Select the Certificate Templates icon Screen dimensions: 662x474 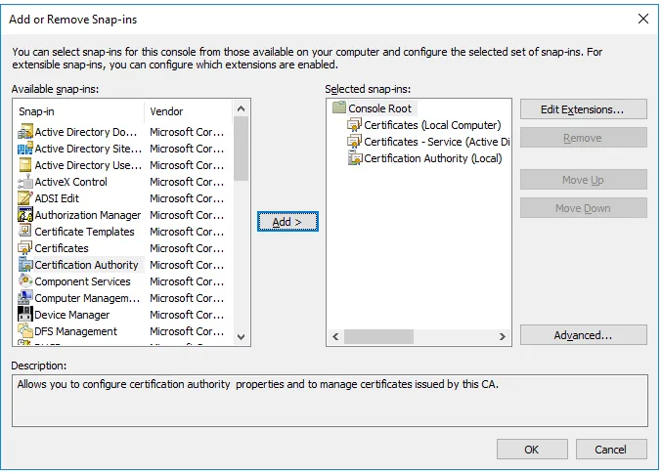(25, 232)
